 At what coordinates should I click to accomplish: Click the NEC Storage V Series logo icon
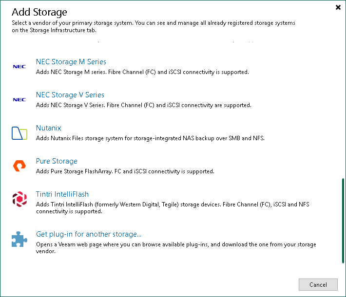coord(19,100)
